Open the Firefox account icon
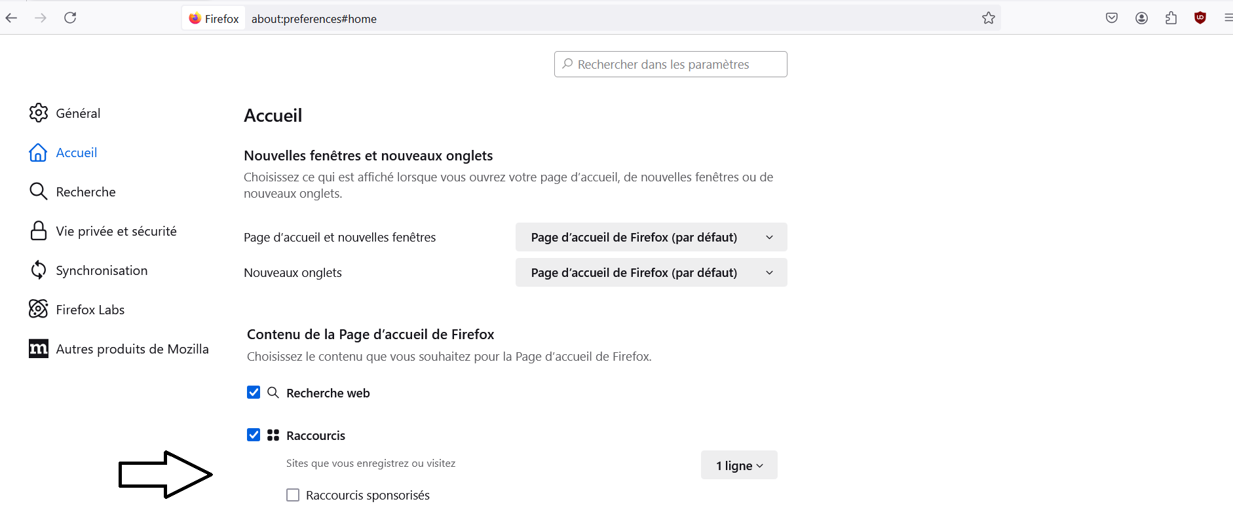 [1142, 18]
